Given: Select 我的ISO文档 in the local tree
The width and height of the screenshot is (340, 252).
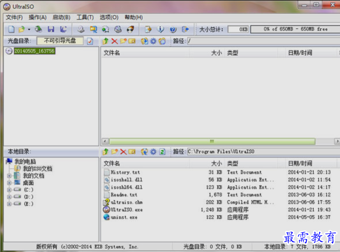Looking at the screenshot, I should pos(37,168).
